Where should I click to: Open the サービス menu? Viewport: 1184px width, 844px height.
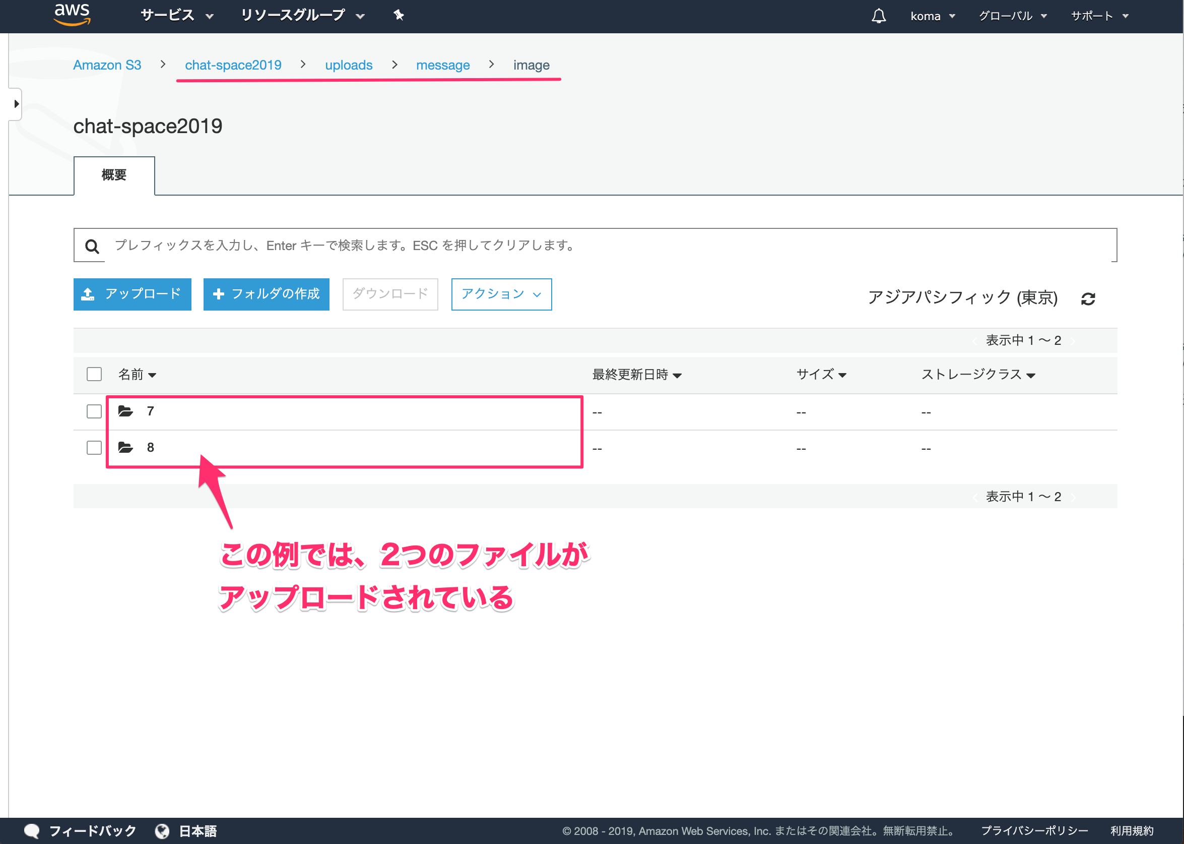tap(176, 15)
